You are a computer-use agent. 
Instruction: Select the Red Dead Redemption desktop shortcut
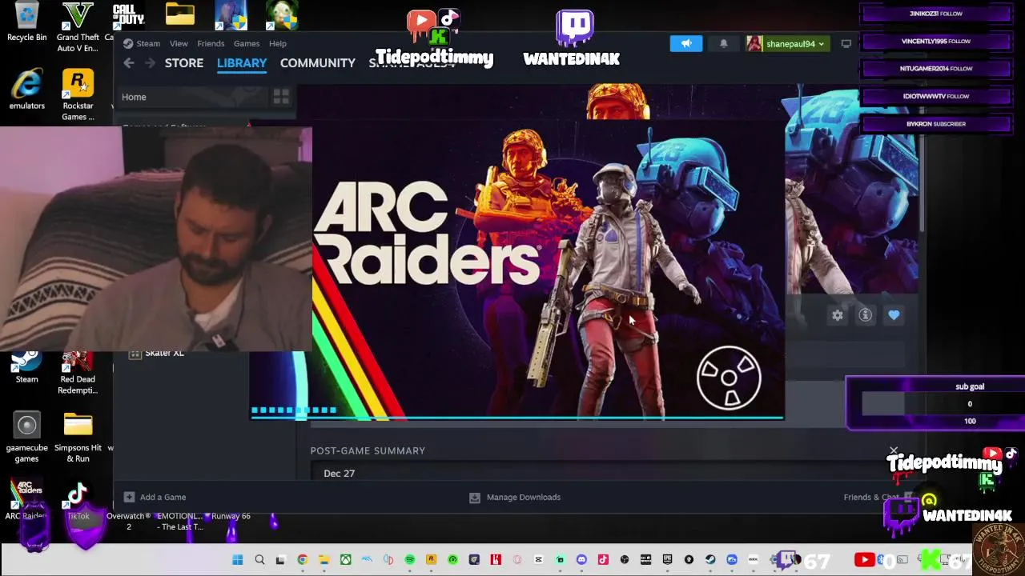(x=78, y=373)
